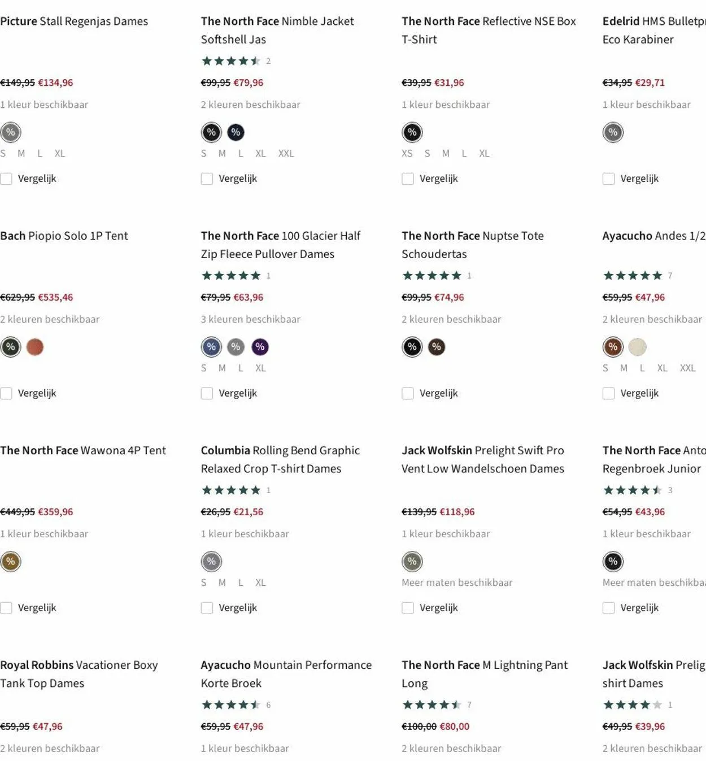Choose orange color for Bach Piopio tent
Image resolution: width=706 pixels, height=761 pixels.
click(x=35, y=347)
